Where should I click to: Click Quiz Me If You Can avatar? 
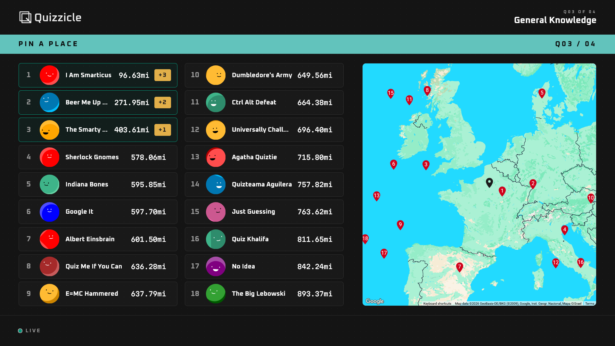tap(49, 267)
